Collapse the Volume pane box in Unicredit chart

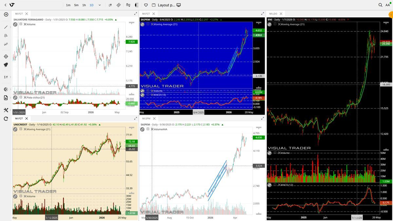pos(21,196)
